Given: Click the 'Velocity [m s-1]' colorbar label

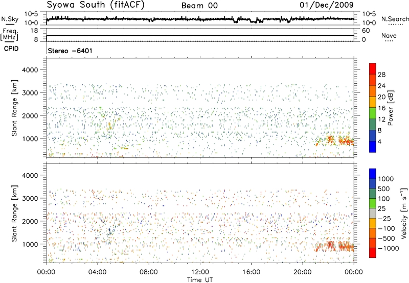Looking at the screenshot, I should [x=404, y=213].
